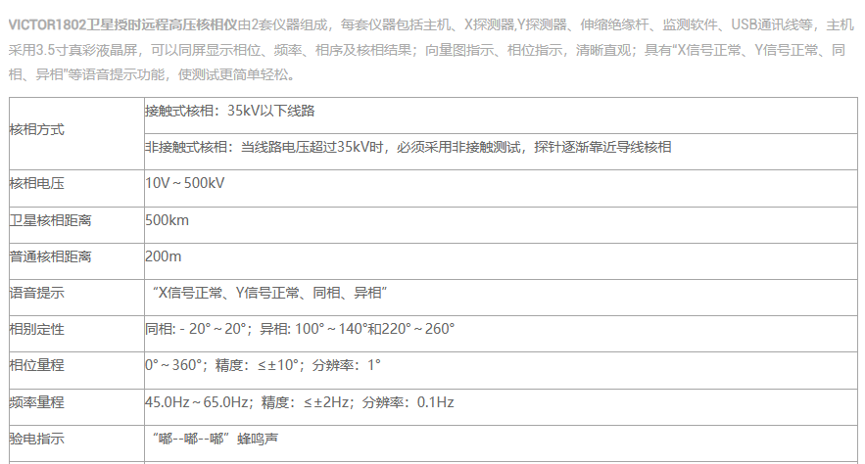Click the X信号正常 voice prompt value cell

tap(270, 293)
